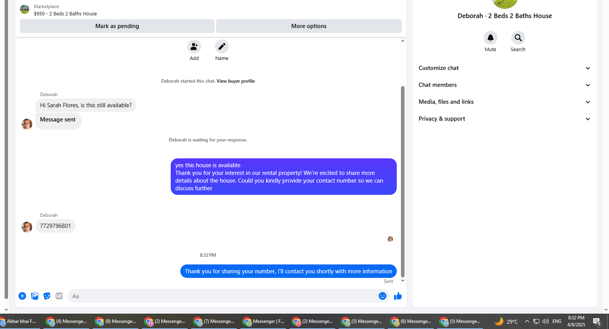Viewport: 609px width, 329px height.
Task: Show hidden system tray icons
Action: 527,321
